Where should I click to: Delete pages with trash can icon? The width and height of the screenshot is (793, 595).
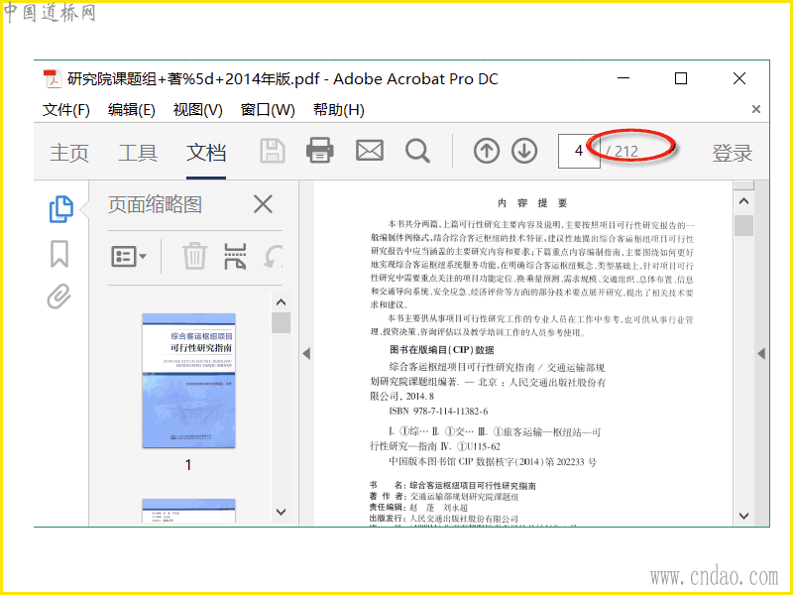coord(194,256)
